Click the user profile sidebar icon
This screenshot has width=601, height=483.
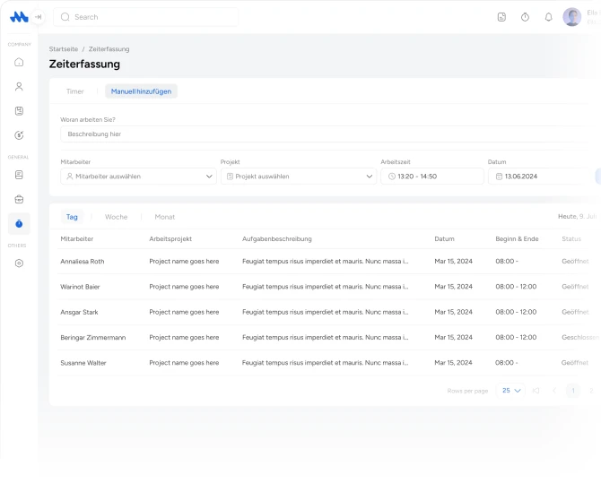pyautogui.click(x=19, y=87)
